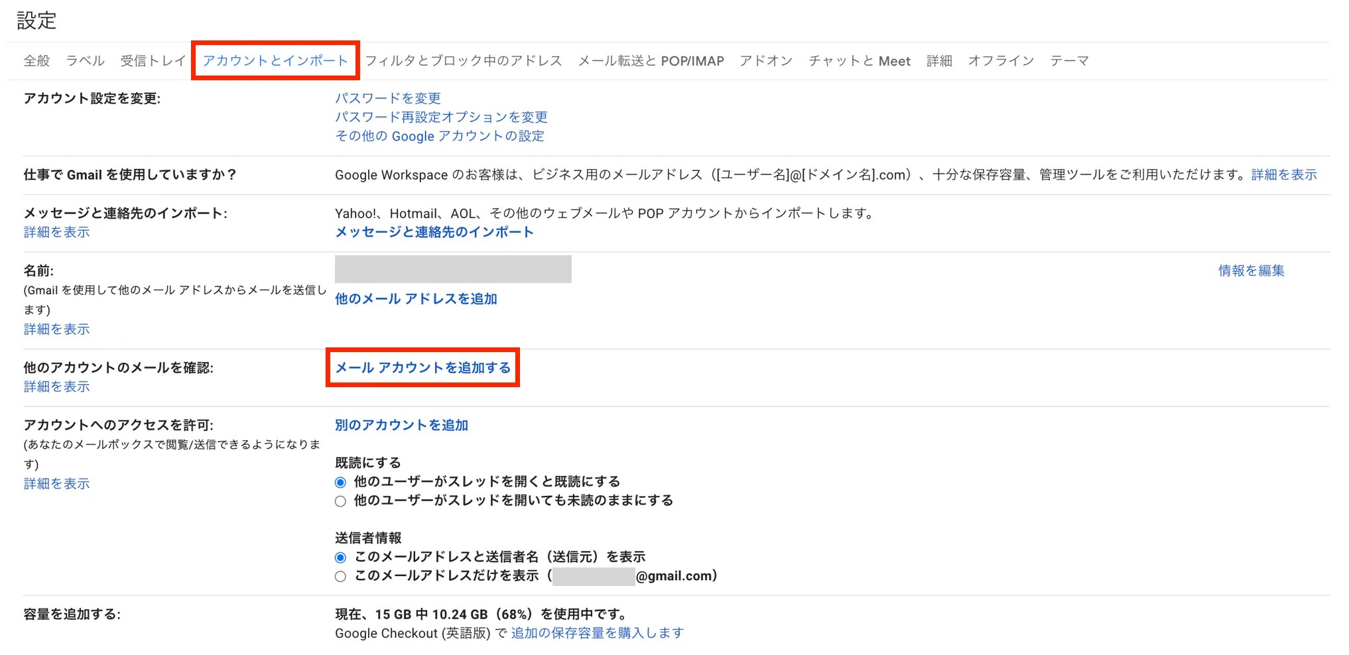Select the ラベル tab

85,60
